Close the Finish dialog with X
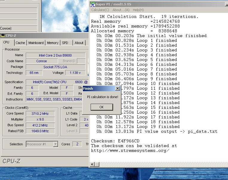 click(x=117, y=89)
